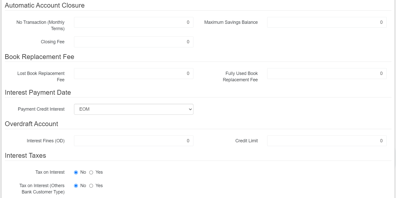Click the Interest Payment Date heading
The height and width of the screenshot is (198, 396).
(x=38, y=92)
